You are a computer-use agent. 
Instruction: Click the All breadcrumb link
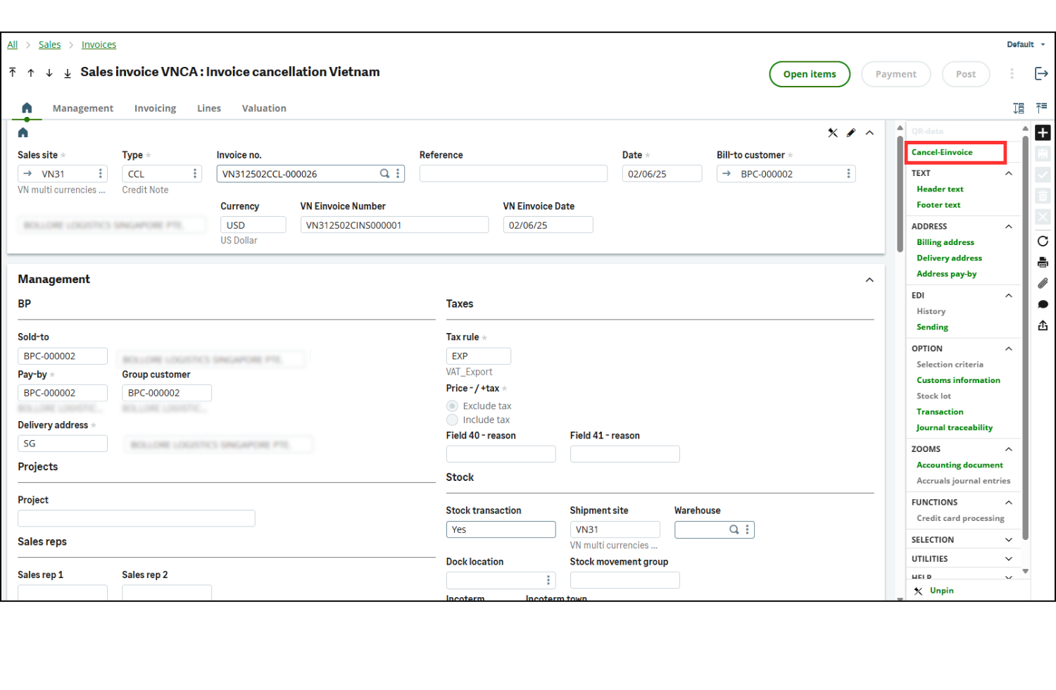[x=13, y=44]
